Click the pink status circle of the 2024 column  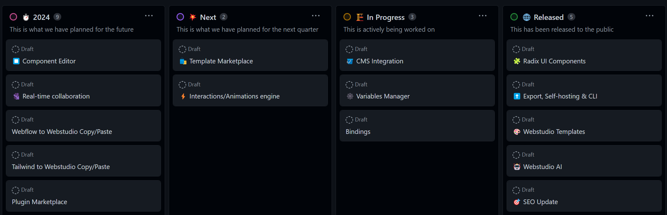tap(13, 17)
